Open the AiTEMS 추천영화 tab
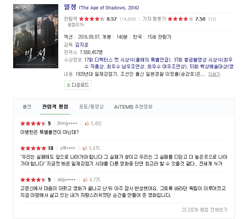Viewport: 248px width, 219px height. point(133,107)
